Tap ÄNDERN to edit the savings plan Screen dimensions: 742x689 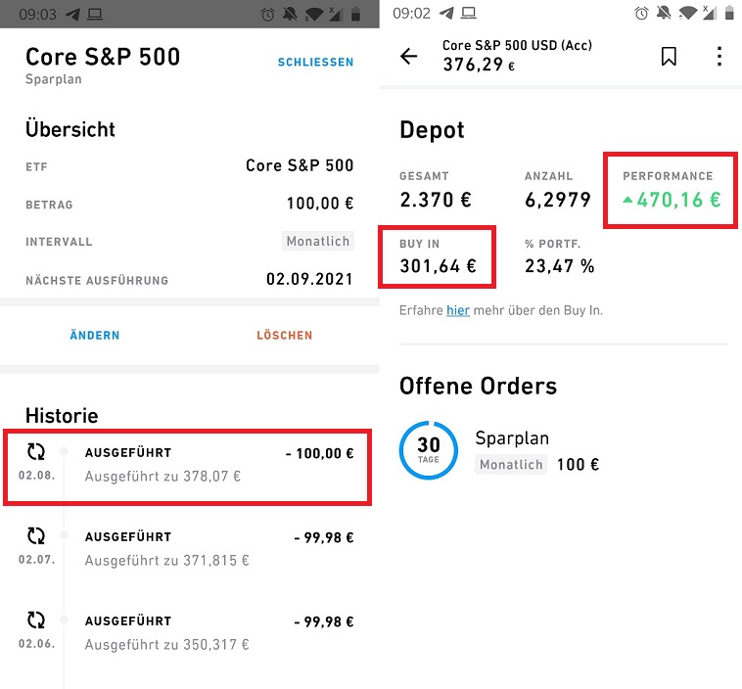pos(95,335)
